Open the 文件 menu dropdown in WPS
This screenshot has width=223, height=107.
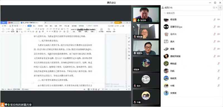5,26
